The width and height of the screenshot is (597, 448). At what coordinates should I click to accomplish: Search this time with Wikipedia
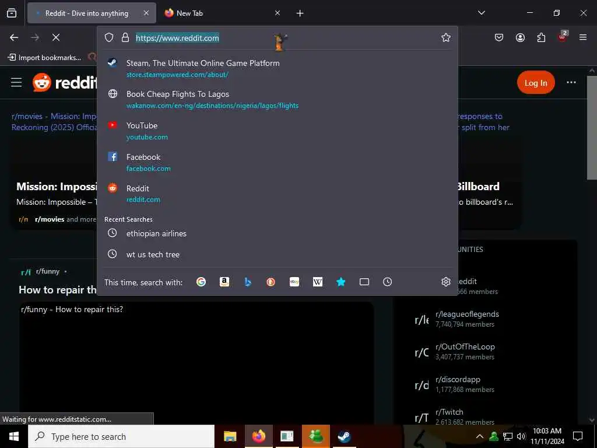pyautogui.click(x=318, y=282)
